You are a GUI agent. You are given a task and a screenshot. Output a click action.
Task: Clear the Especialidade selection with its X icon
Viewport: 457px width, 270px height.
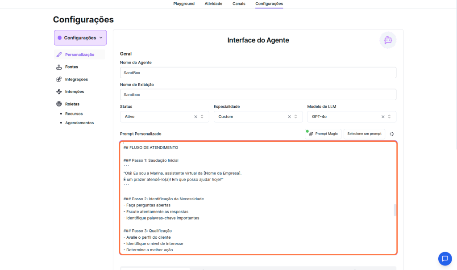click(x=289, y=117)
